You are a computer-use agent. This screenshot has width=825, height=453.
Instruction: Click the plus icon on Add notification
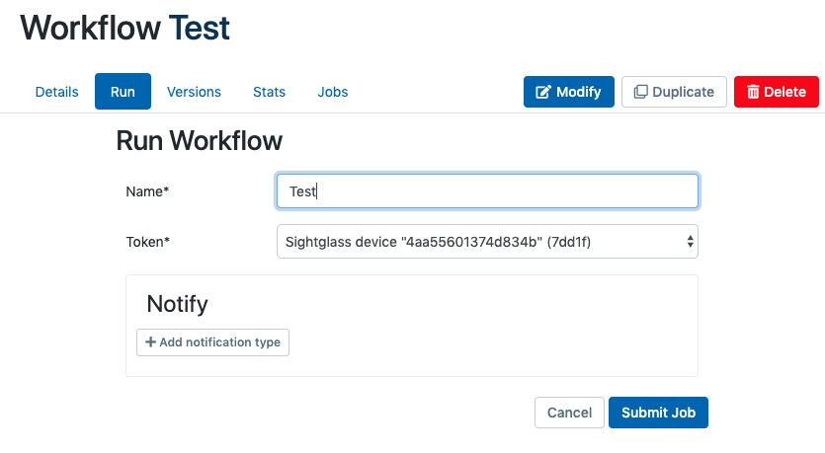[150, 342]
